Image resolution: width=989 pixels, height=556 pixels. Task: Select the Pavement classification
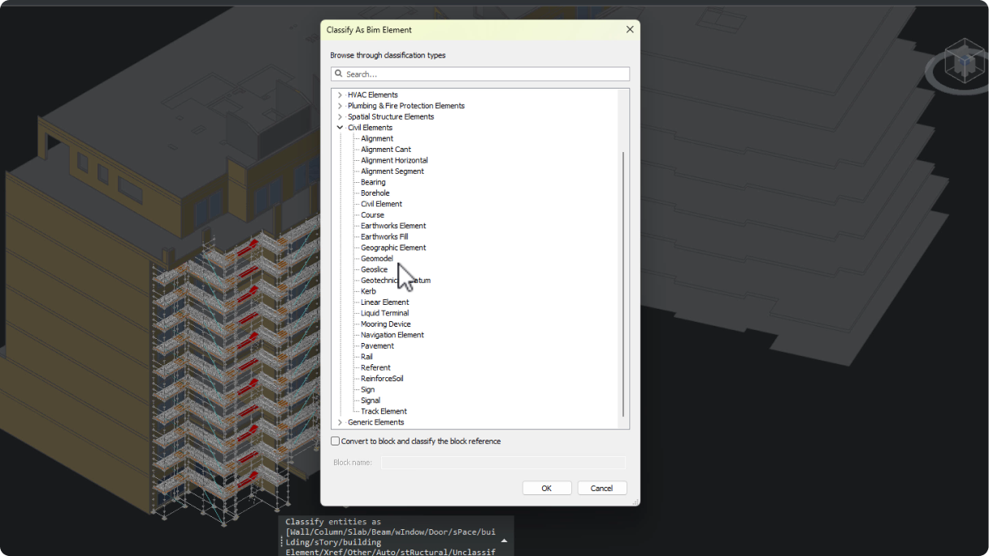point(377,345)
